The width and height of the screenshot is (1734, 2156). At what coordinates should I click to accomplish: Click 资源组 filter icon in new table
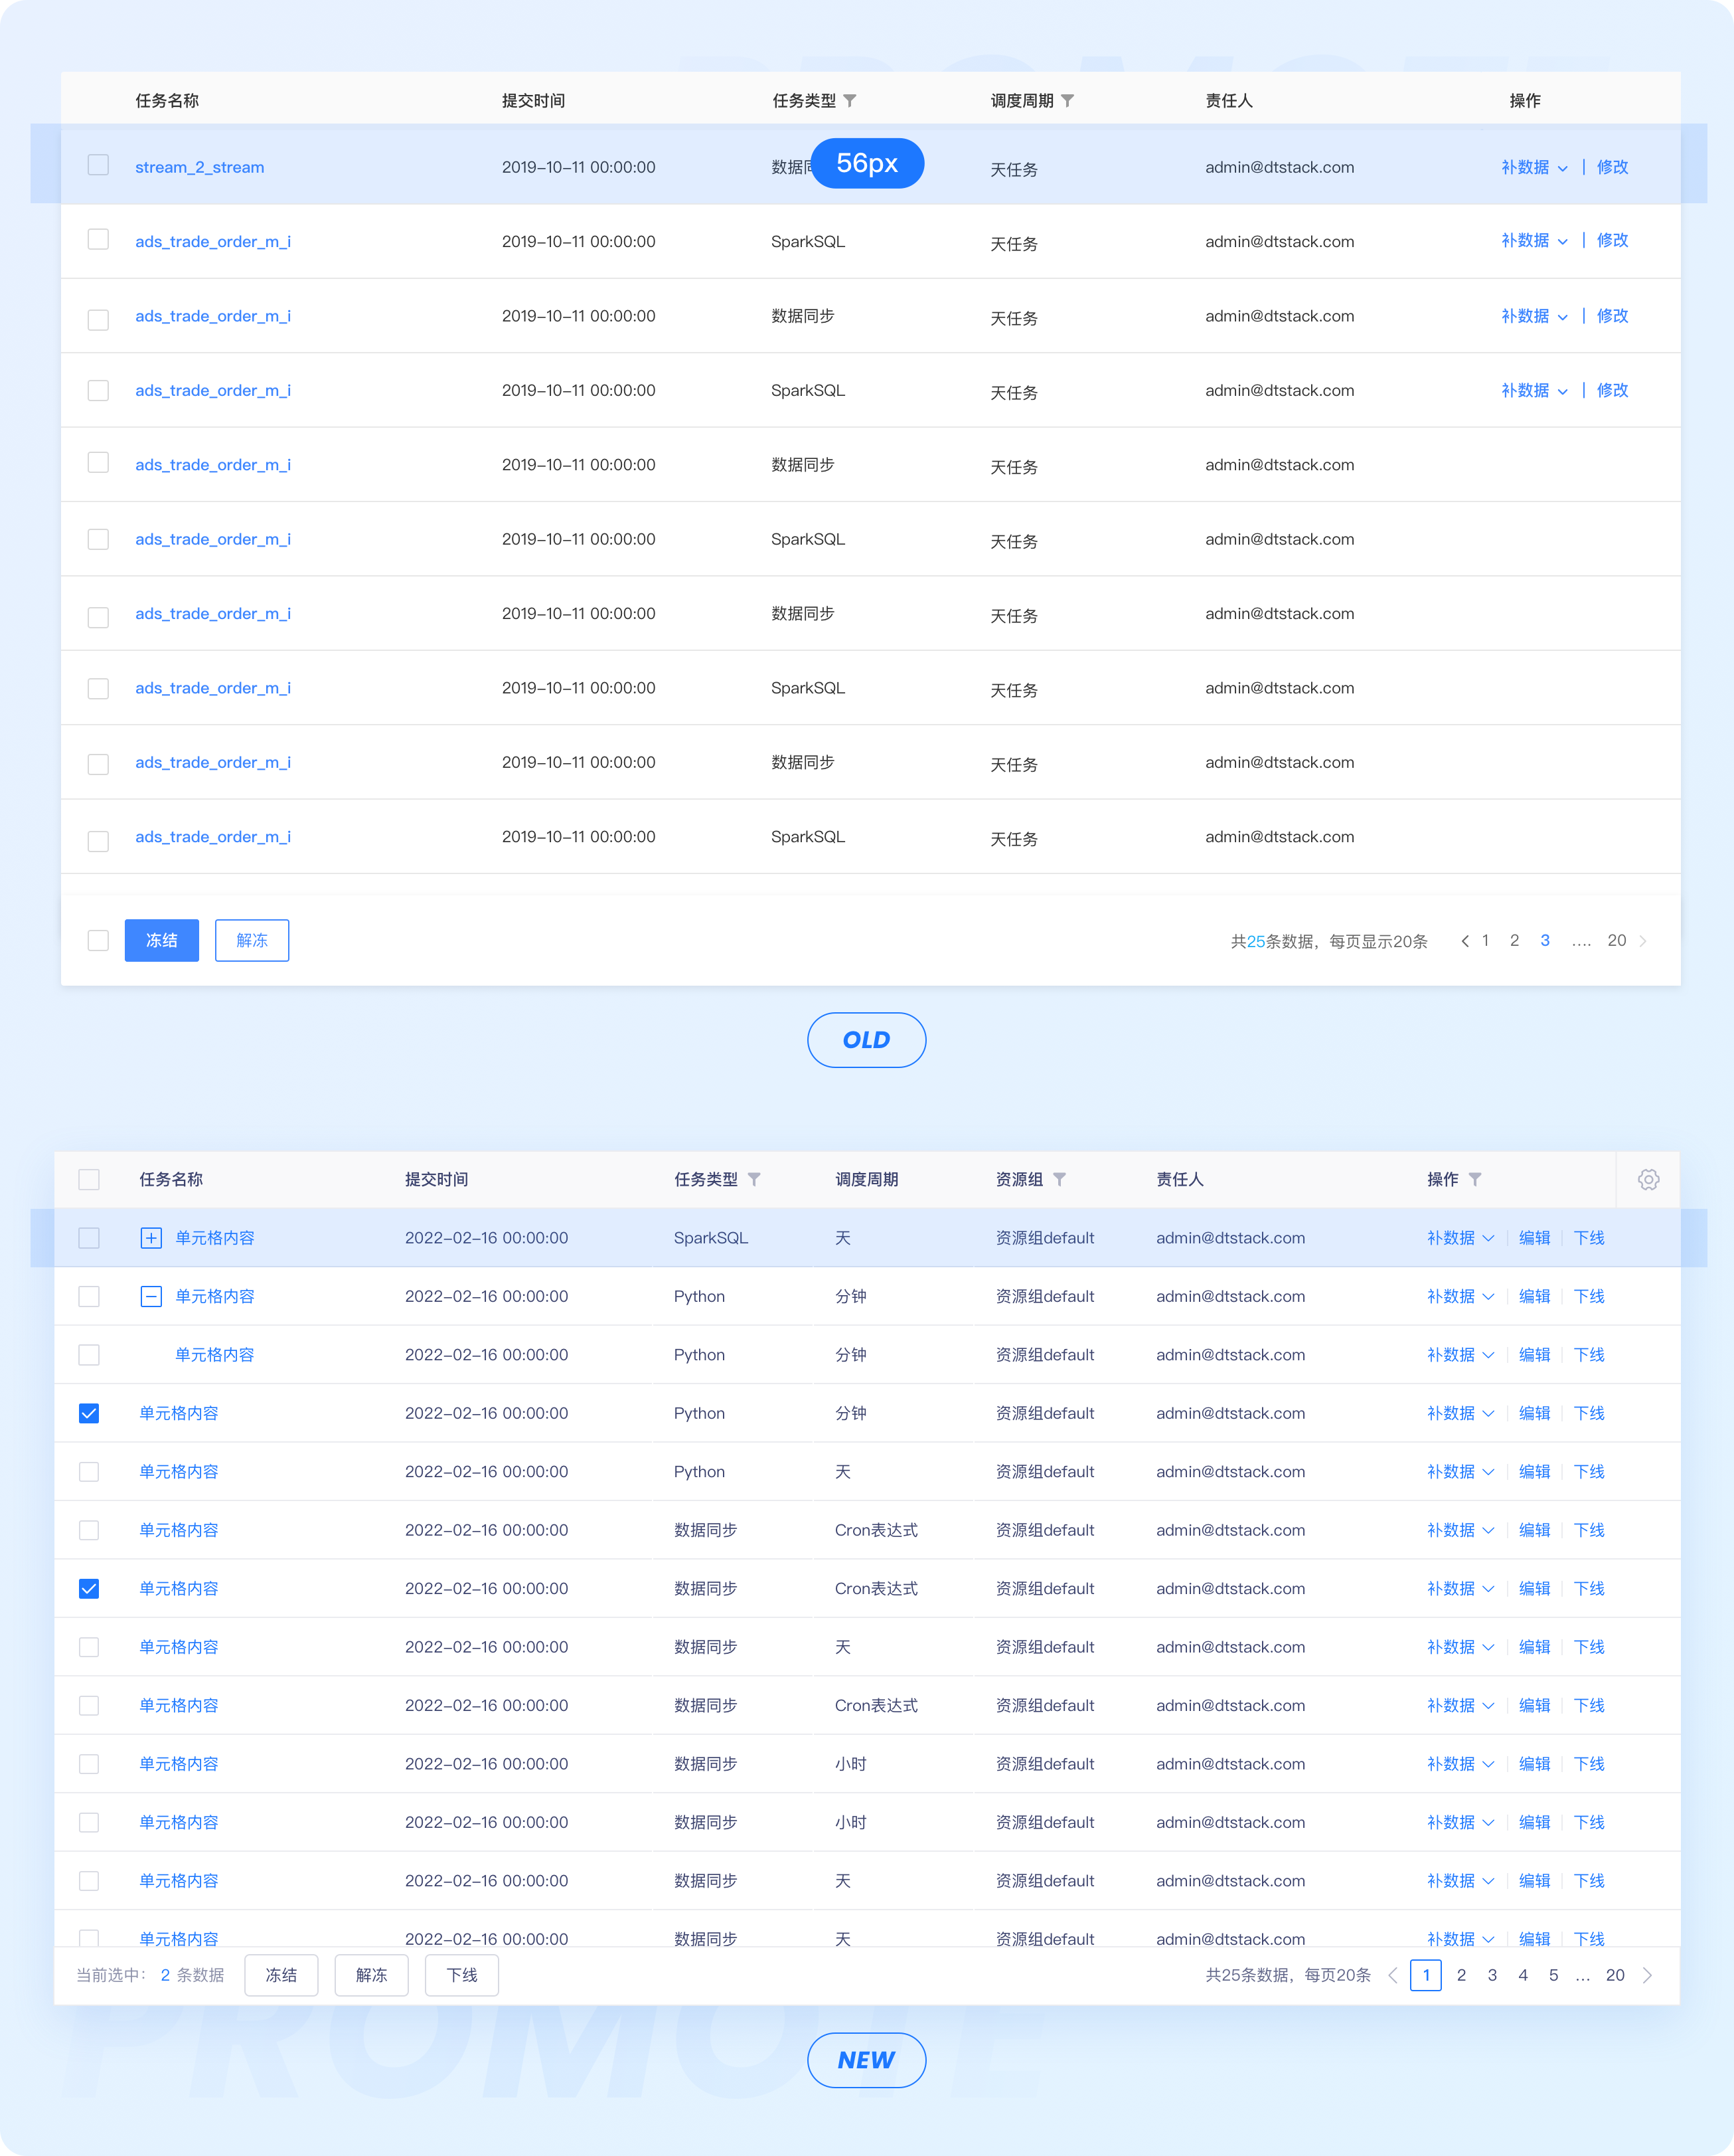[x=1060, y=1179]
